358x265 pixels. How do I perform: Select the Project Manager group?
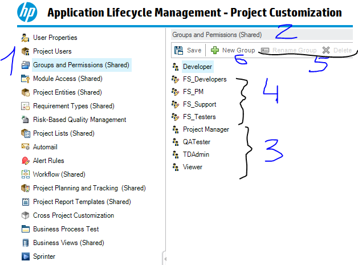click(x=206, y=129)
